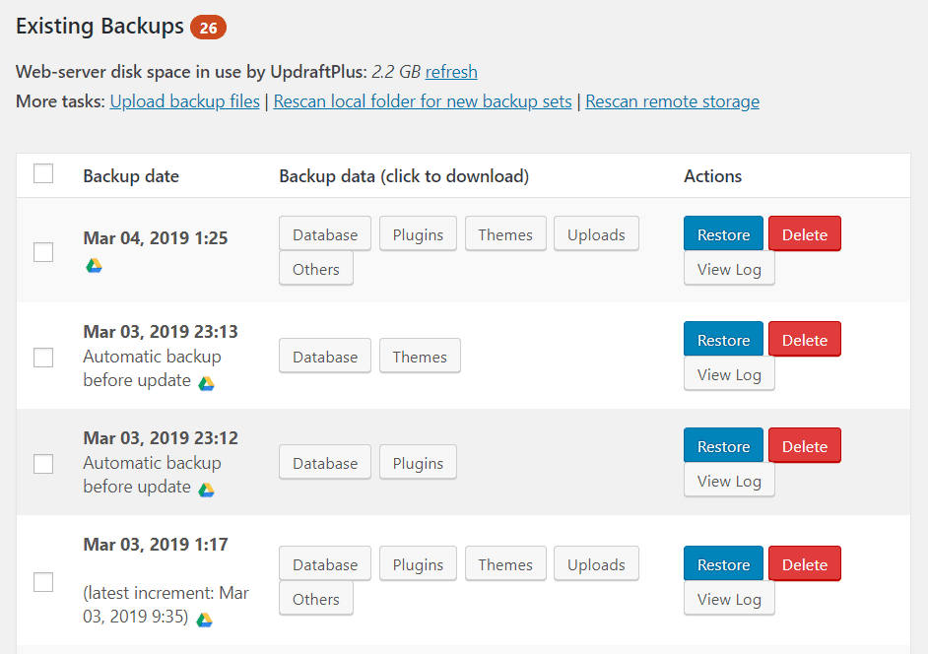
Task: View Log for Mar 04, 2019 1:25 backup
Action: tap(729, 269)
